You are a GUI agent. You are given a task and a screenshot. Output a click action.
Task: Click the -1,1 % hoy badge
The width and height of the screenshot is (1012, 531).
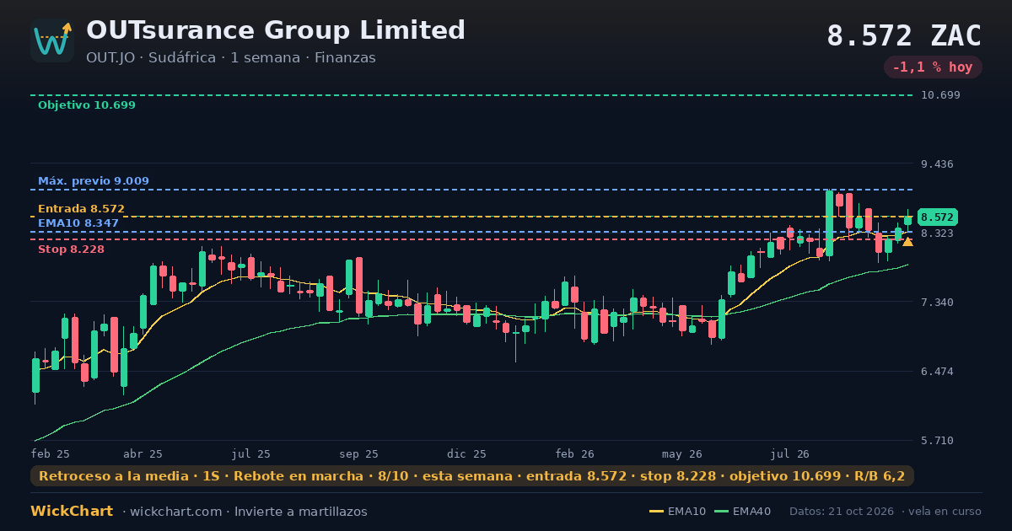933,67
